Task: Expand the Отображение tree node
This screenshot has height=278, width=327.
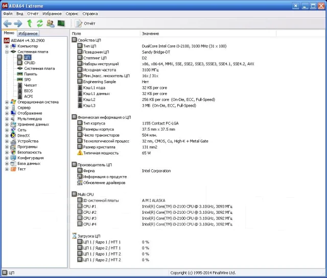Action: (x=7, y=113)
